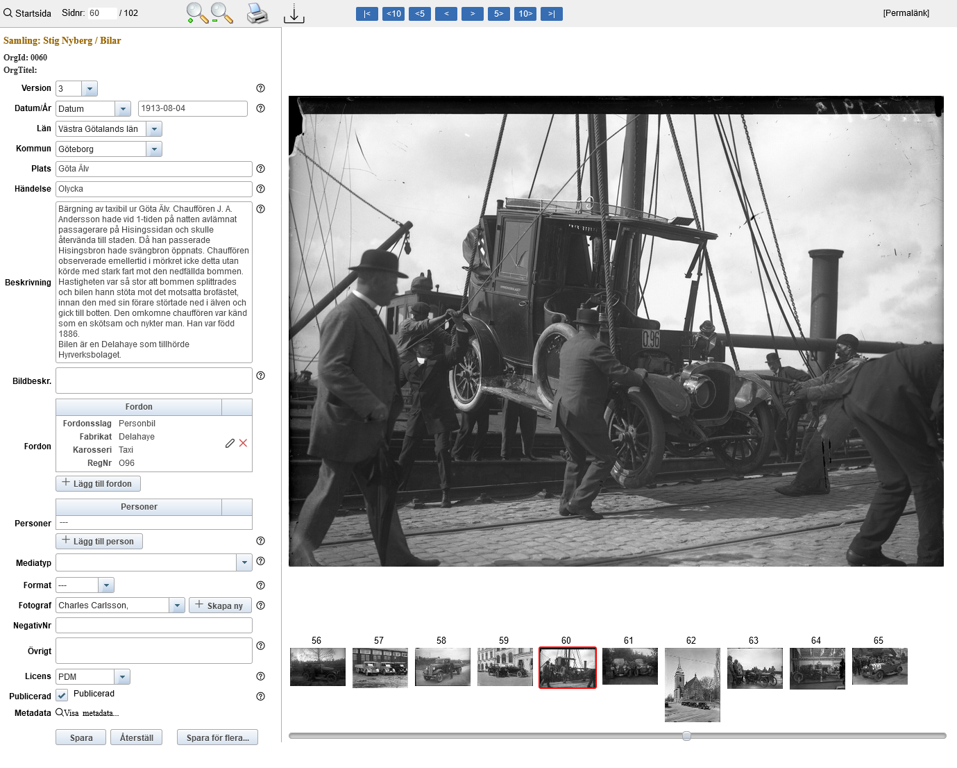Click the Sidnr page number field
The height and width of the screenshot is (768, 957).
click(x=102, y=13)
